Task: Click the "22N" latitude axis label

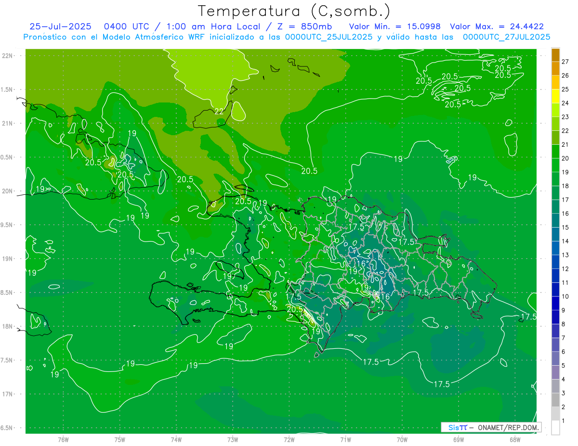Action: click(7, 55)
